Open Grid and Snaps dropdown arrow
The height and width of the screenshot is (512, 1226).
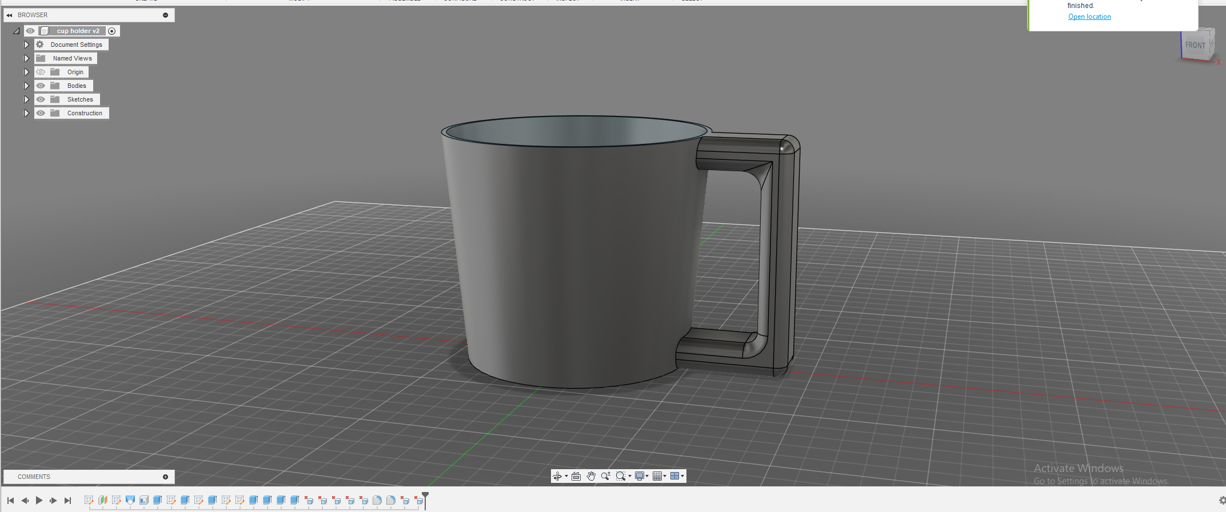click(665, 476)
